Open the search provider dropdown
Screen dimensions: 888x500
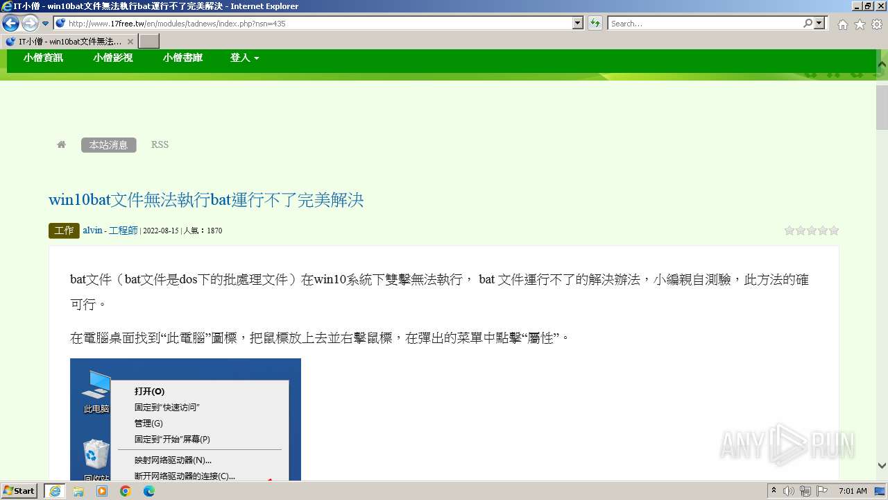(820, 23)
